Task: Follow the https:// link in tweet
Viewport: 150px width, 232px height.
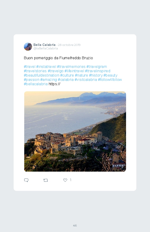Action: [55, 84]
